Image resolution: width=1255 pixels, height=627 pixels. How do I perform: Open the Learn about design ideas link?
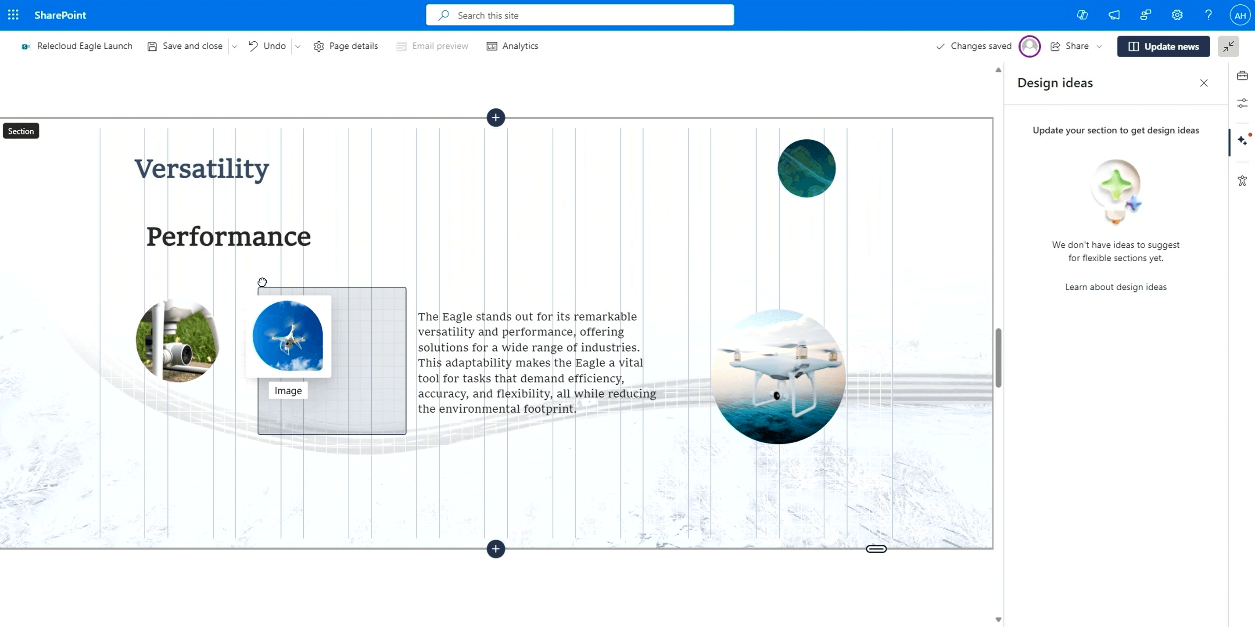pyautogui.click(x=1115, y=287)
